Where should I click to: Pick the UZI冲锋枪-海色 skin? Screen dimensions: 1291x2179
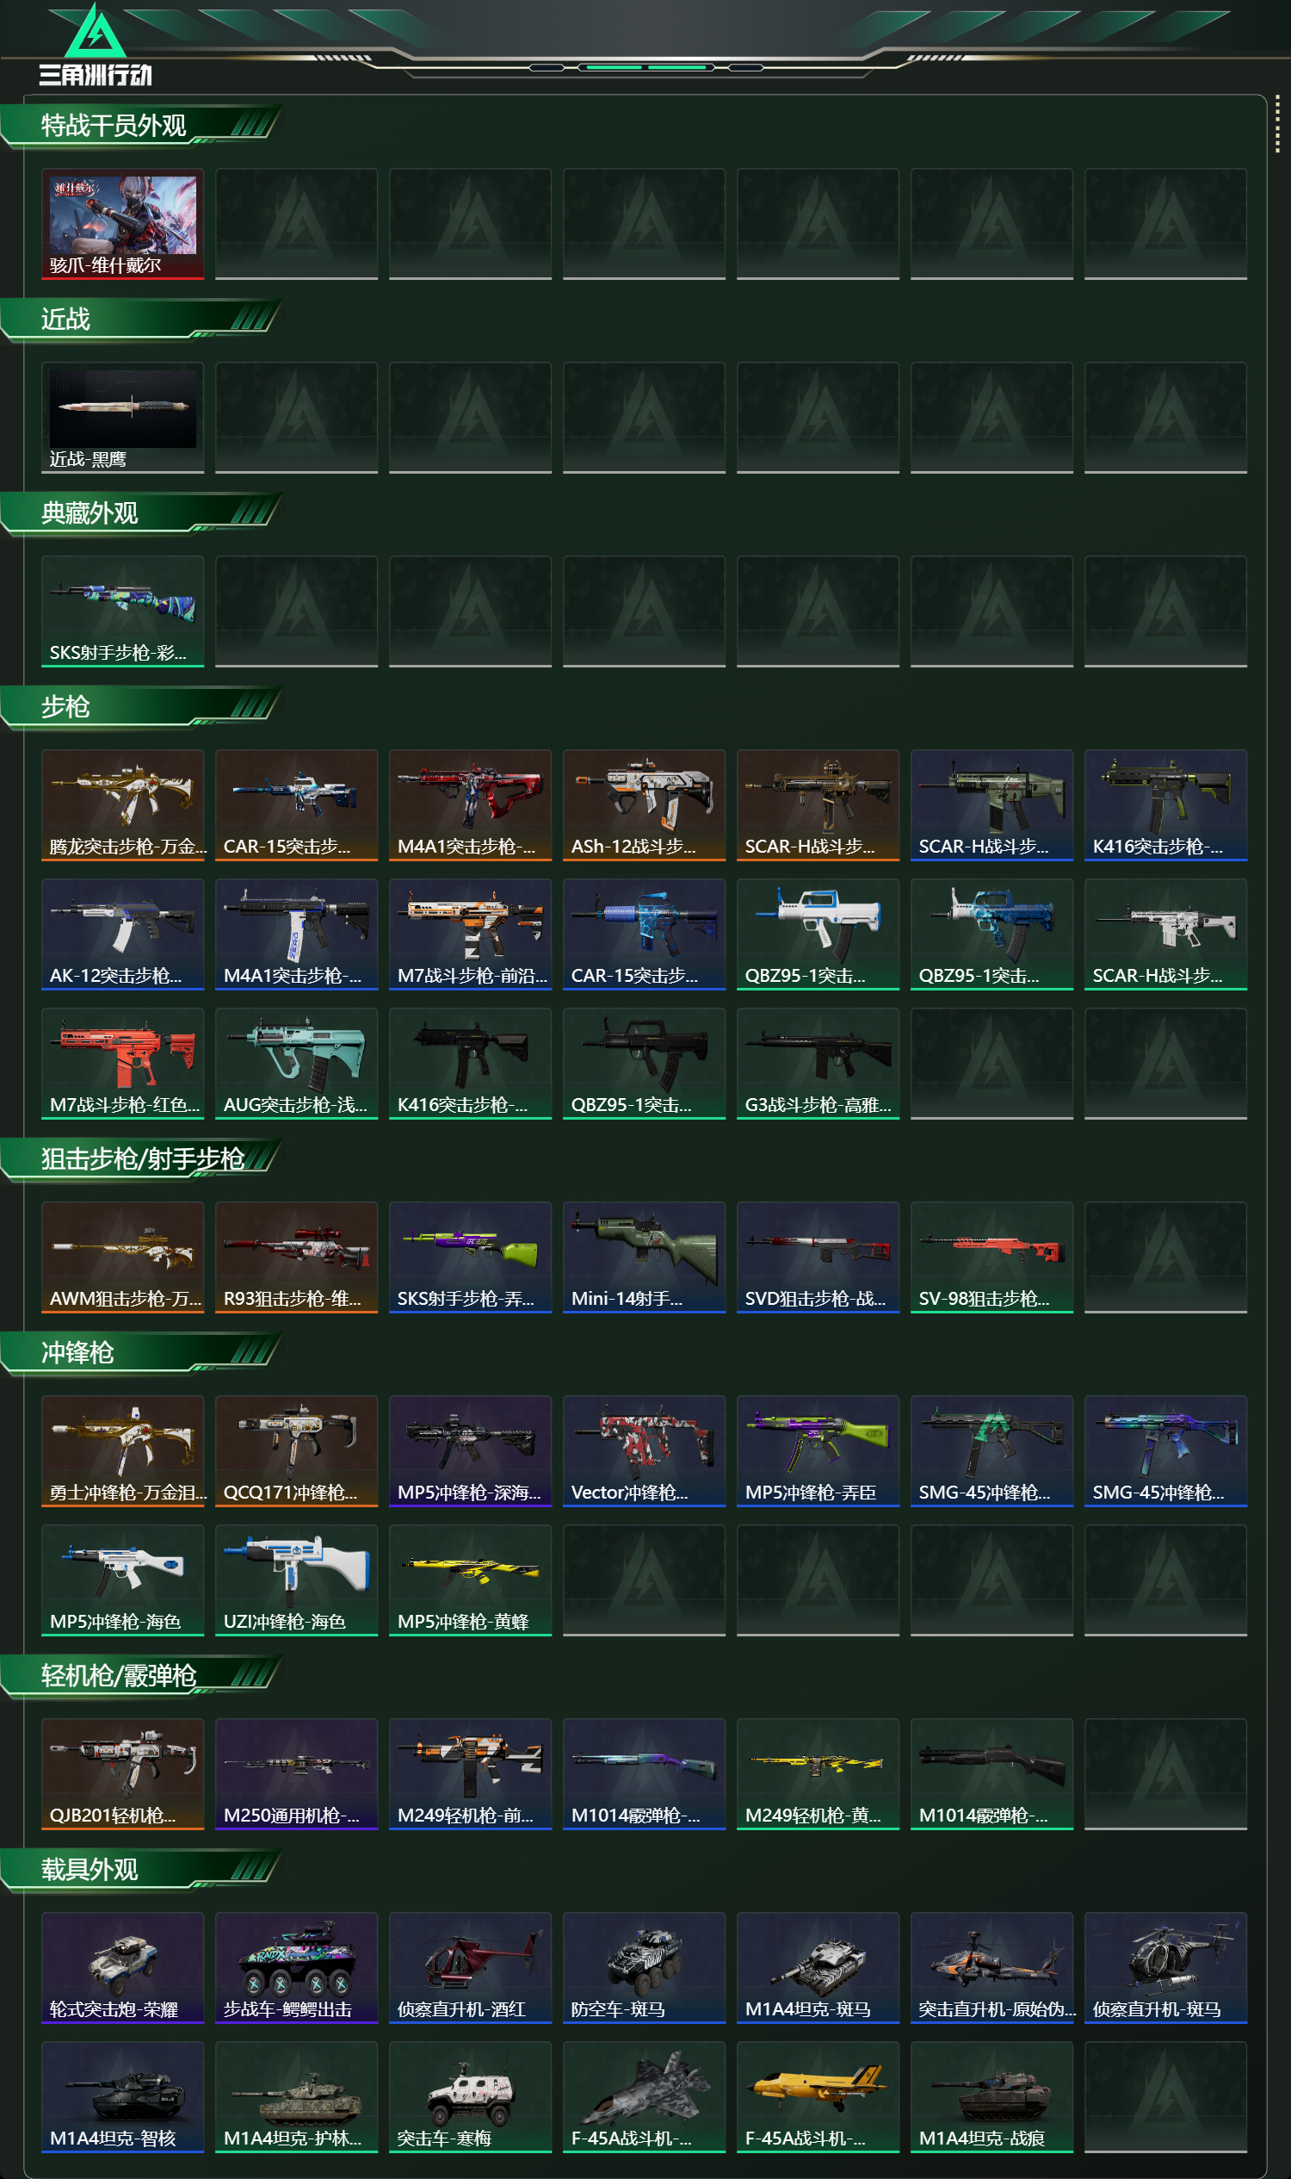[297, 1580]
